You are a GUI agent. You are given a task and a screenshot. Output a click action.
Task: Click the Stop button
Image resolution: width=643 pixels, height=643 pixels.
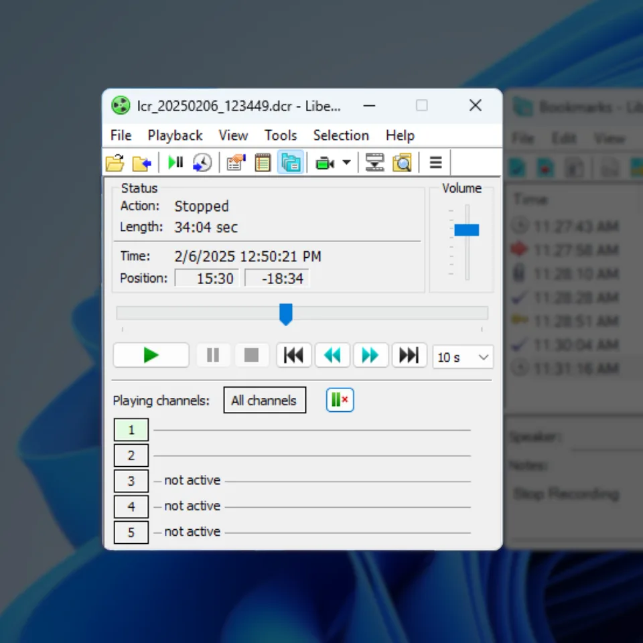251,355
